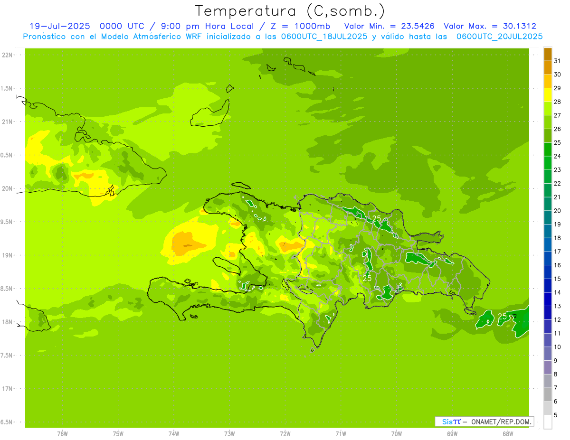Click the title 'Temperatura (C,somb.)'
Viewport: 570px width, 440px height.
[290, 11]
